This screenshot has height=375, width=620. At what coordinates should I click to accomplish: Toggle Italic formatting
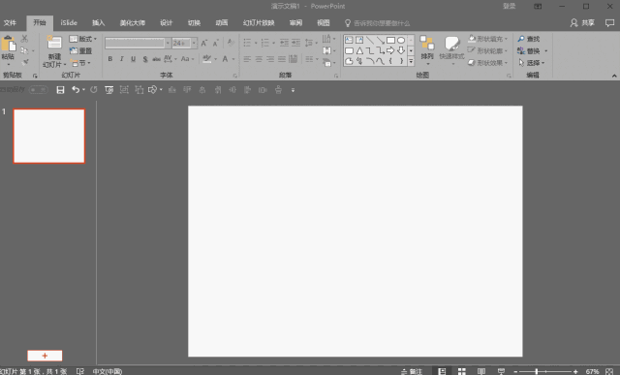[x=122, y=59]
